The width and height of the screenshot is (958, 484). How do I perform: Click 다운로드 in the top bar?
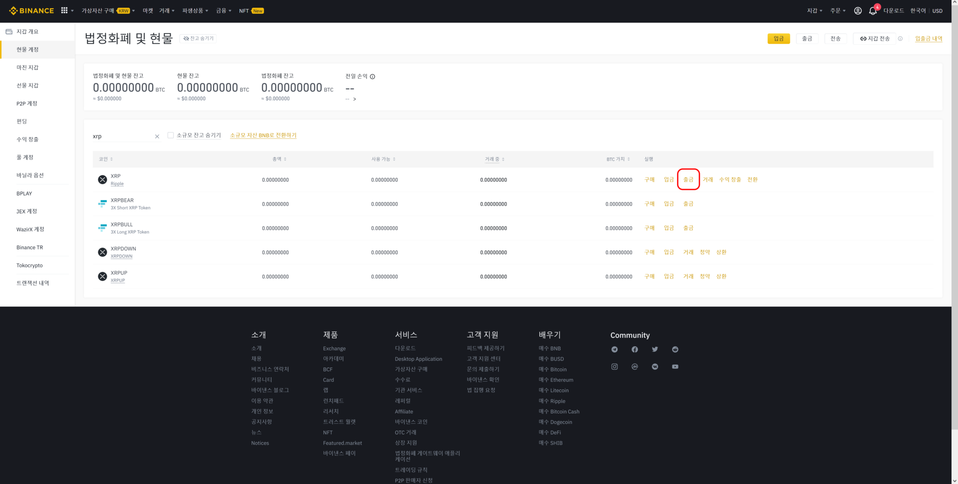(894, 10)
